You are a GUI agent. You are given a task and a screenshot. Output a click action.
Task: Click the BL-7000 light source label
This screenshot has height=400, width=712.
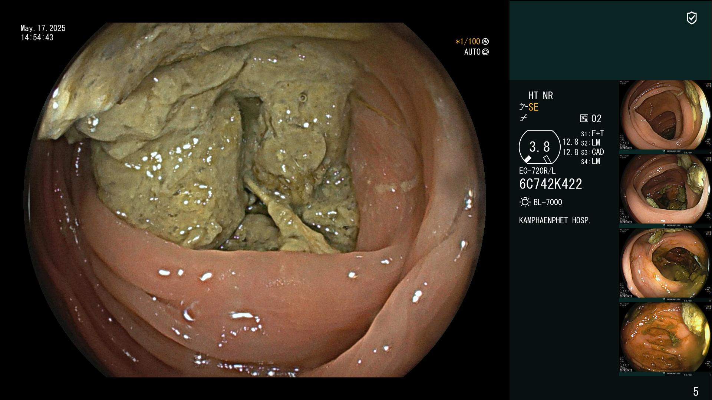(548, 202)
